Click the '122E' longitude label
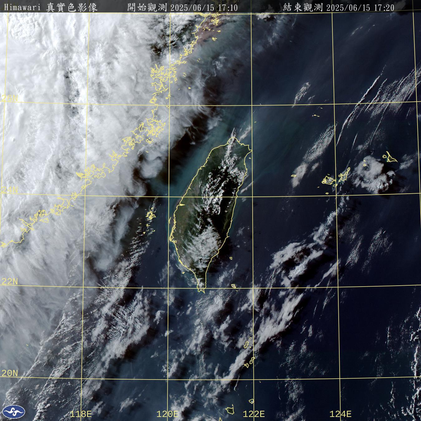 click(254, 414)
